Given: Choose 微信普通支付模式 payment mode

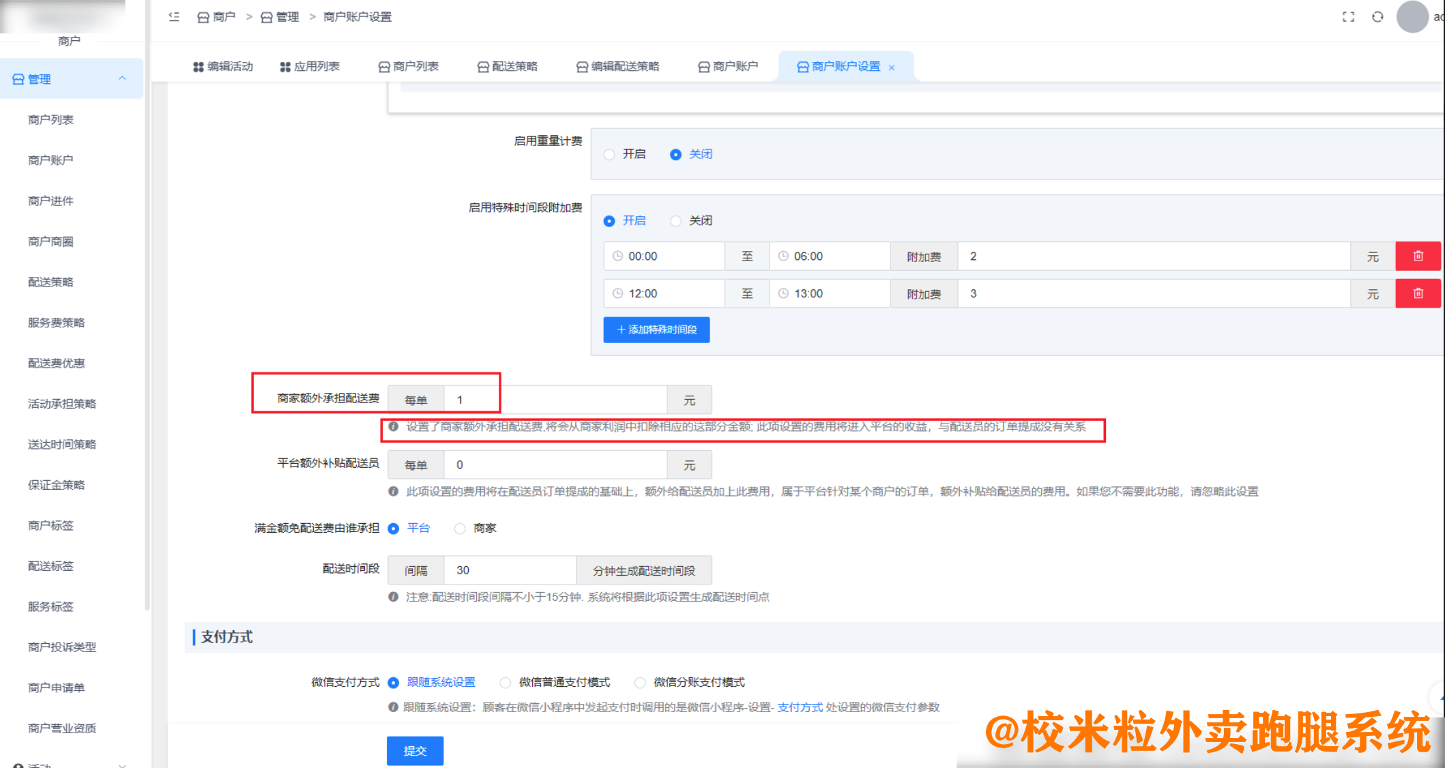Looking at the screenshot, I should pyautogui.click(x=505, y=682).
